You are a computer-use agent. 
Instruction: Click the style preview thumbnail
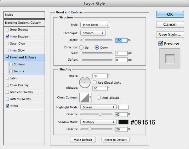point(170,58)
